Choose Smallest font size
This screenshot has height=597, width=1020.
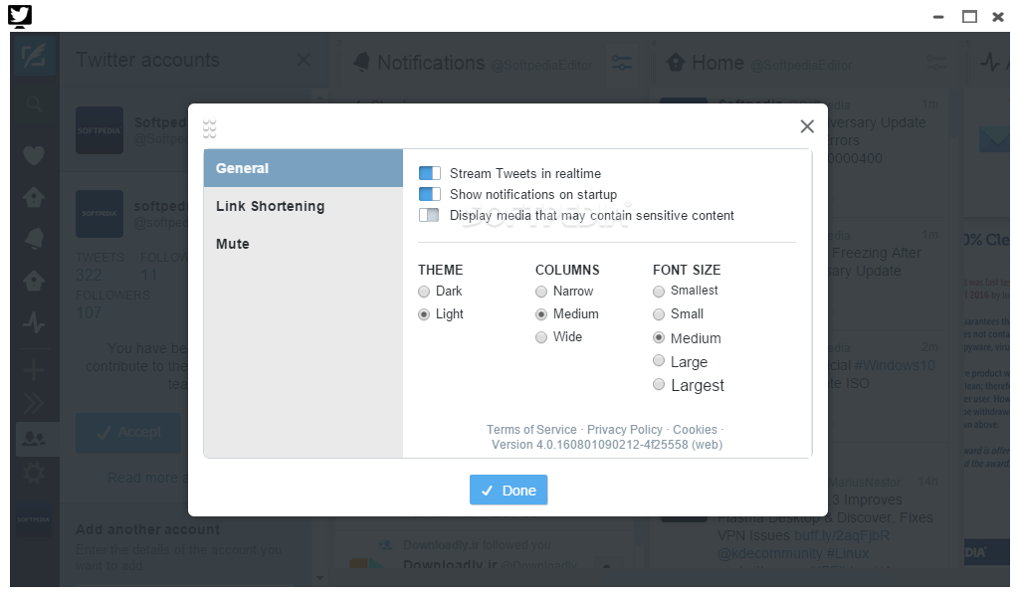pyautogui.click(x=659, y=292)
